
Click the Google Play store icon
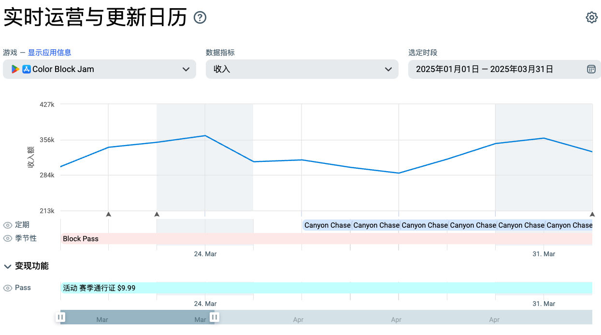pyautogui.click(x=15, y=69)
